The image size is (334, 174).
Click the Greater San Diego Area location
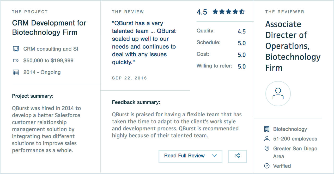pyautogui.click(x=295, y=152)
